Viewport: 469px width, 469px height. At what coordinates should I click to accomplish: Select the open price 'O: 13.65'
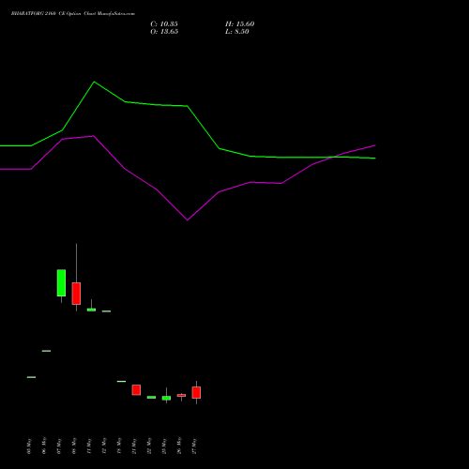point(164,32)
